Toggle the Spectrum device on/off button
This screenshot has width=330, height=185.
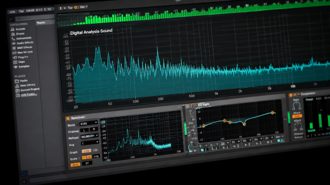(x=68, y=119)
